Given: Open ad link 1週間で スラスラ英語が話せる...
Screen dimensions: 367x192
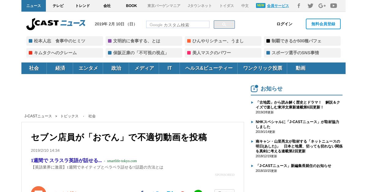Looking at the screenshot, I should coord(66,160).
